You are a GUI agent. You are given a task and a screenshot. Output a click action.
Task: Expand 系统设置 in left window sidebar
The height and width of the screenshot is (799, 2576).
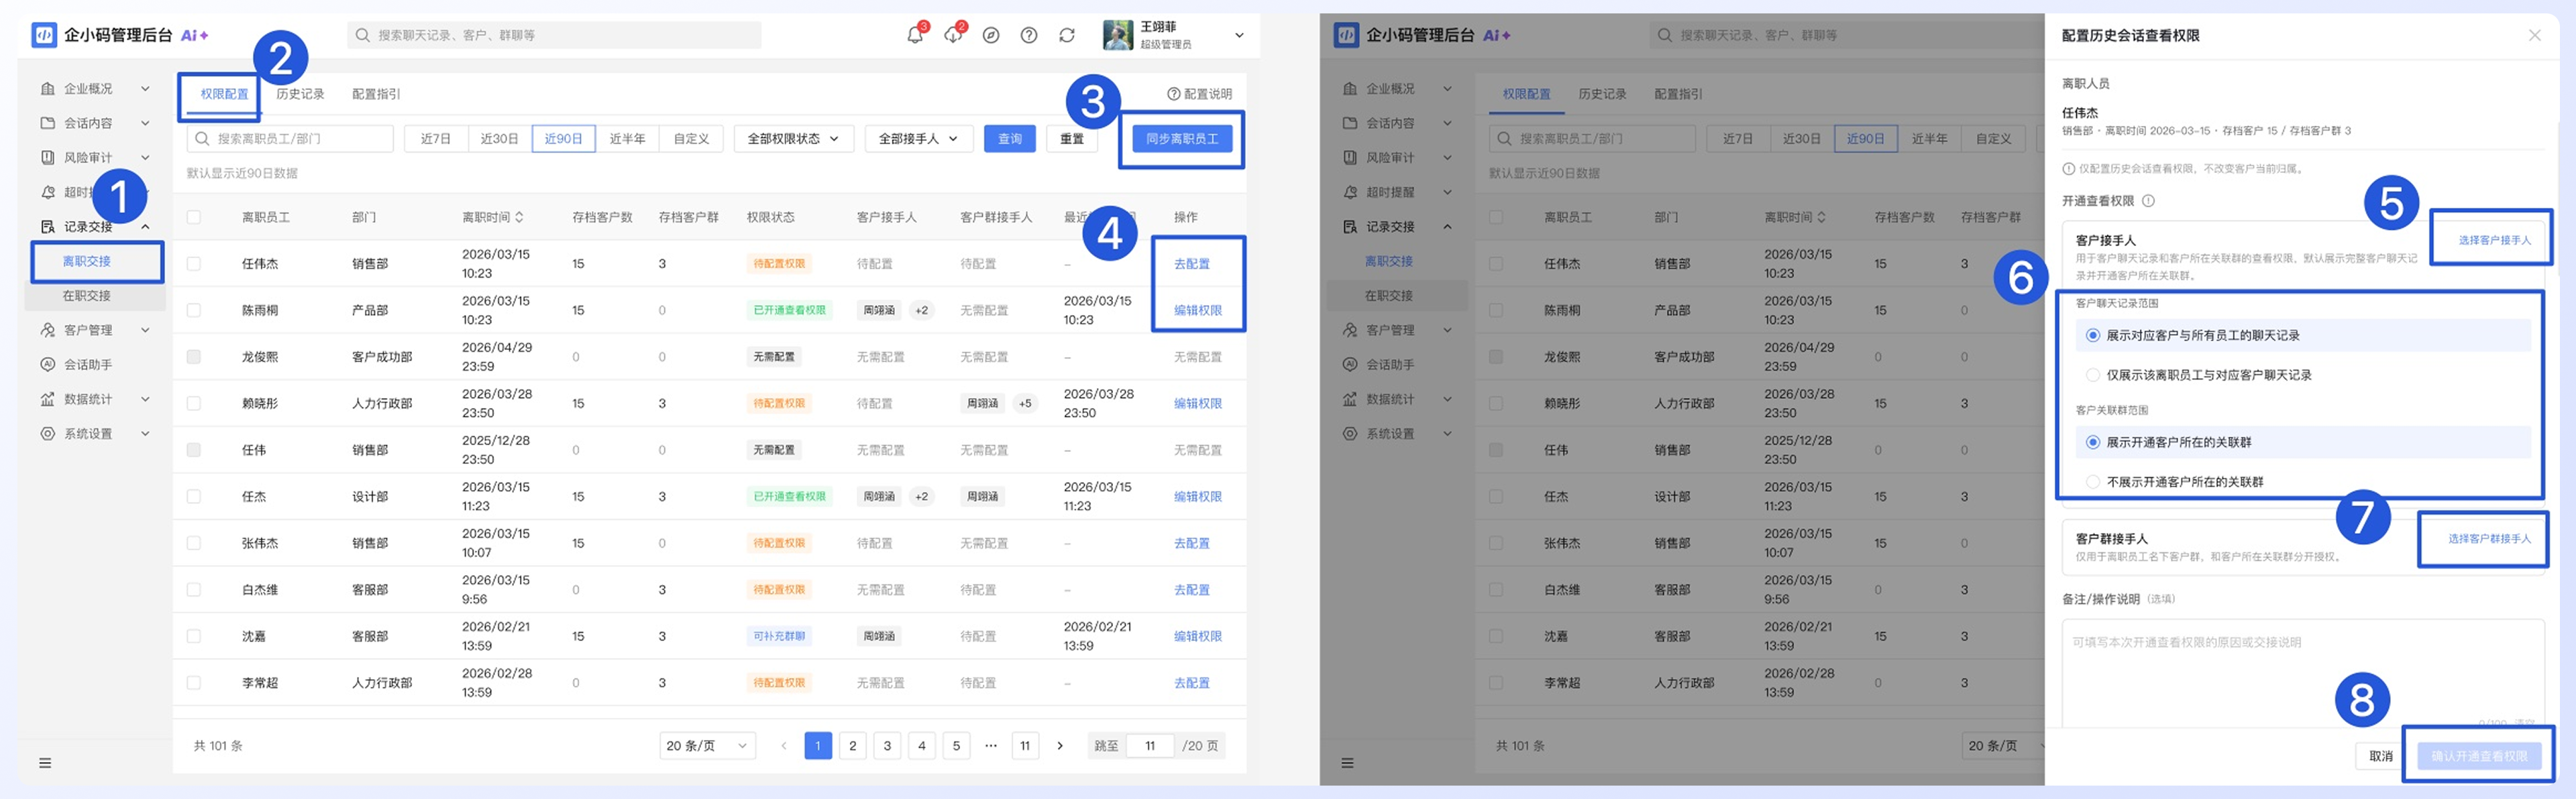click(95, 434)
